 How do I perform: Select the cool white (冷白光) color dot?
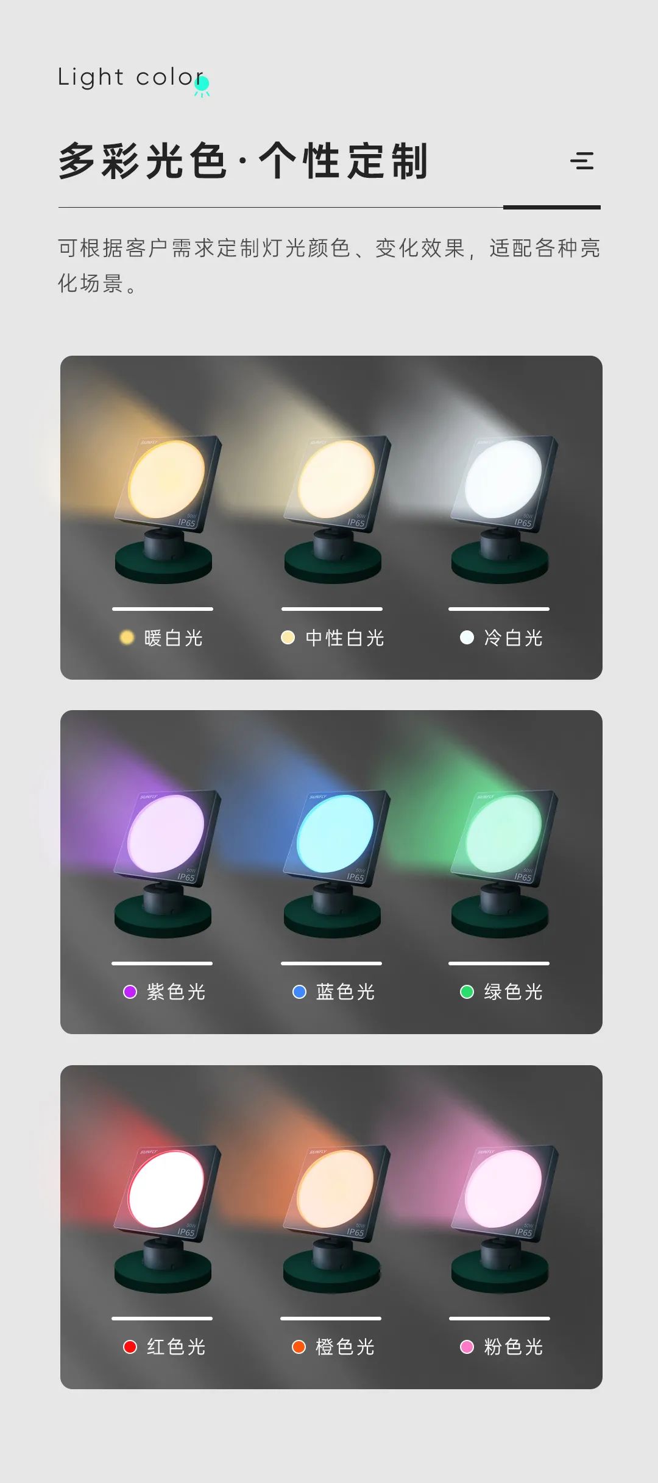[467, 637]
